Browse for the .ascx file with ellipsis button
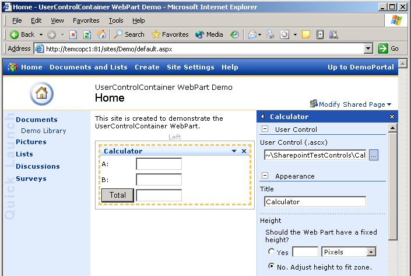Image resolution: width=411 pixels, height=276 pixels. [374, 155]
